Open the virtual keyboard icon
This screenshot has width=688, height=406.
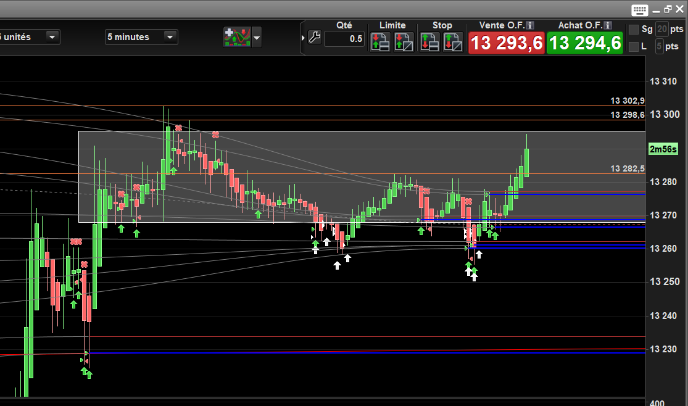click(x=639, y=10)
